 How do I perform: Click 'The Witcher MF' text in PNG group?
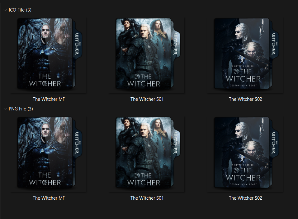(49, 198)
